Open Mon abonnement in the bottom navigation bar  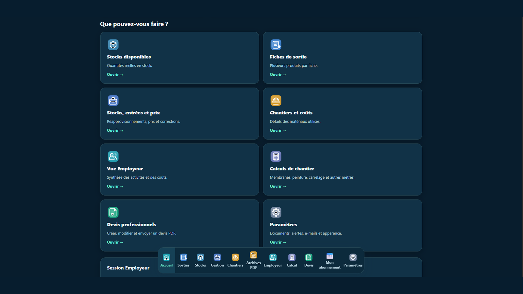(x=329, y=260)
